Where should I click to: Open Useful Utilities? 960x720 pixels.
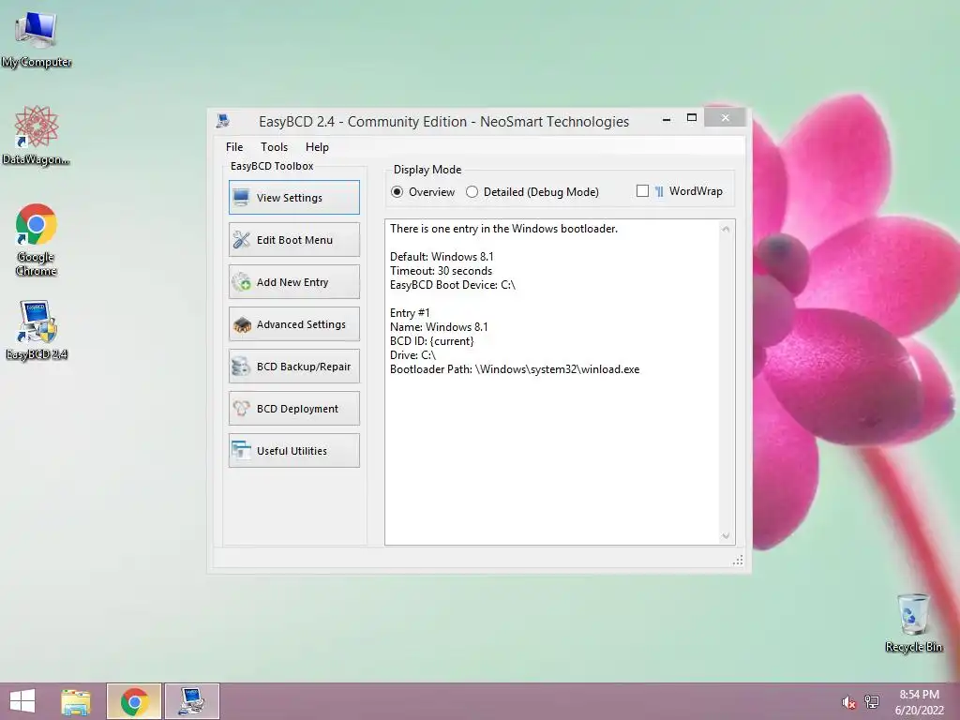pos(293,451)
